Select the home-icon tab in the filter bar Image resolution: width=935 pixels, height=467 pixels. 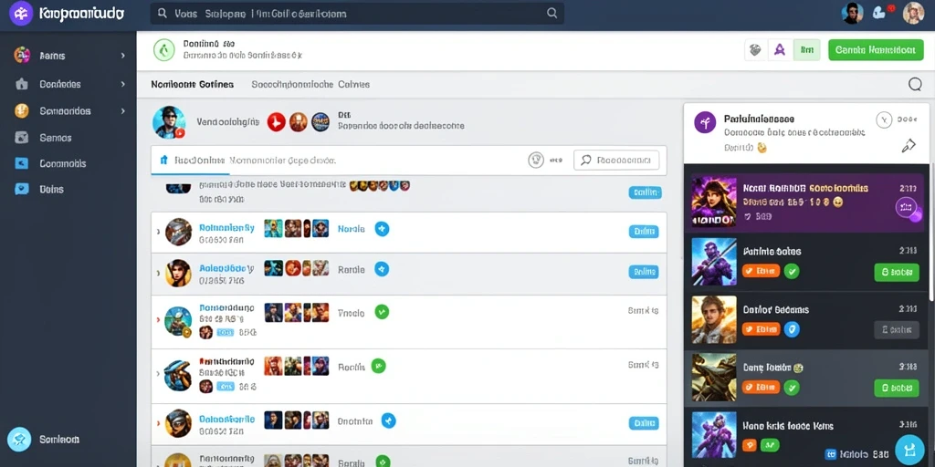coord(190,161)
